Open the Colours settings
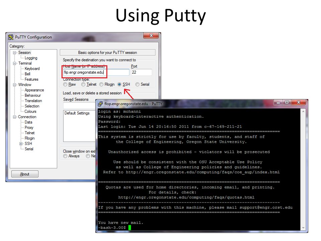Image resolution: width=321 pixels, height=241 pixels. [30, 111]
